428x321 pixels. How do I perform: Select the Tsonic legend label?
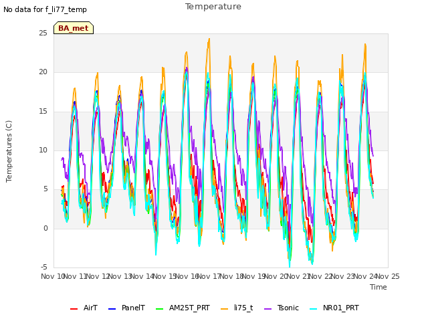pyautogui.click(x=288, y=308)
